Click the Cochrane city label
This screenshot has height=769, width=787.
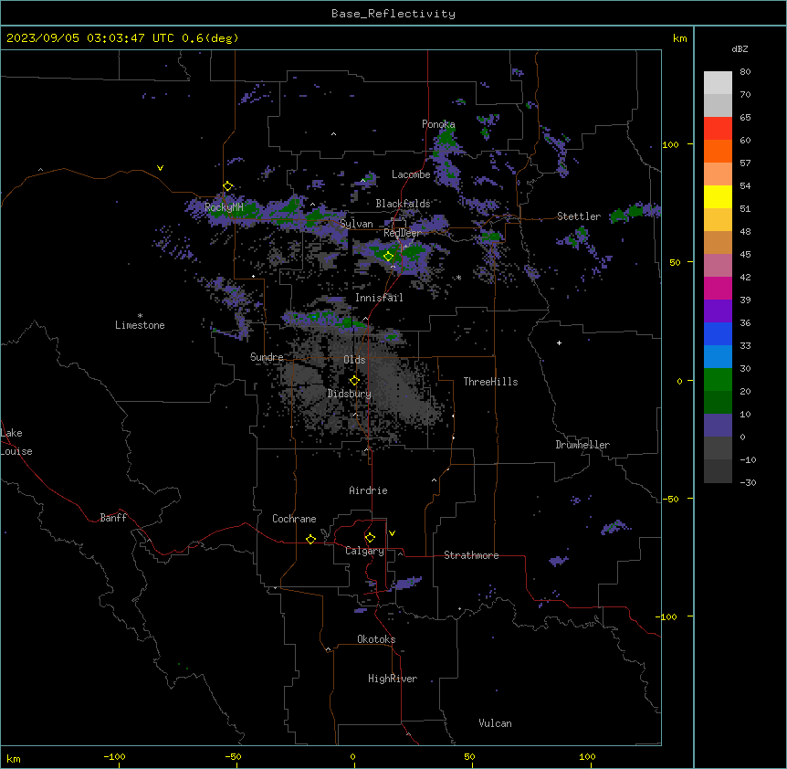pyautogui.click(x=294, y=519)
